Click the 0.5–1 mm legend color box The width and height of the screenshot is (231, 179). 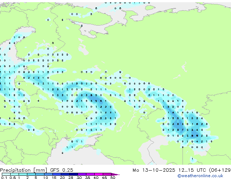(15, 174)
